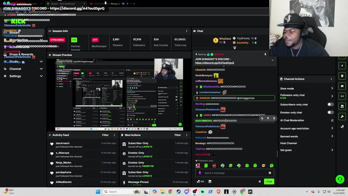Click the pin icon on hovered chat message
The width and height of the screenshot is (348, 196).
point(268,118)
